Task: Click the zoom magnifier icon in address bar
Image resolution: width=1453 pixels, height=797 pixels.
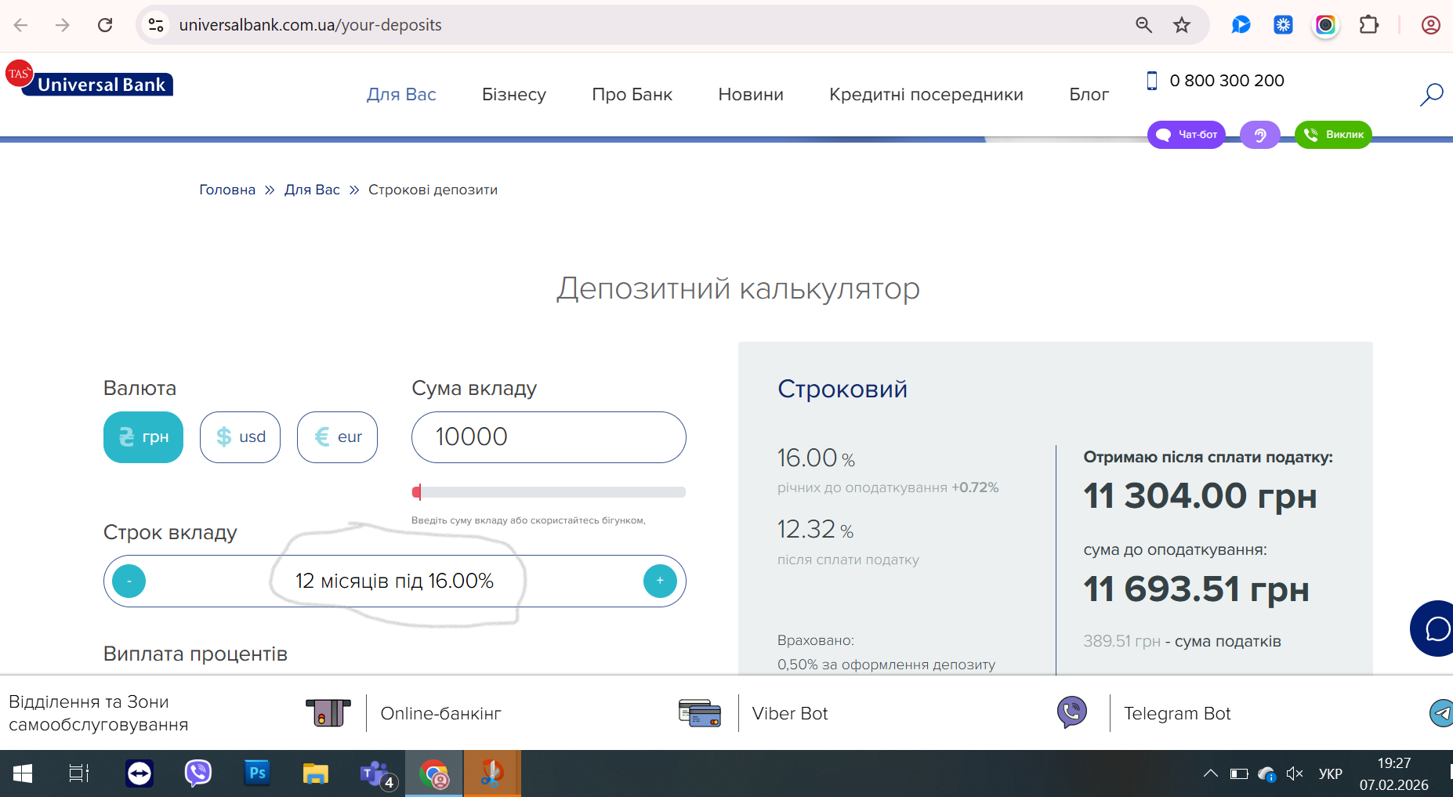Action: click(1143, 25)
